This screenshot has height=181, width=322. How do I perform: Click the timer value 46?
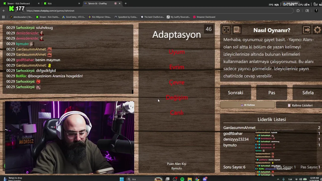(x=209, y=29)
